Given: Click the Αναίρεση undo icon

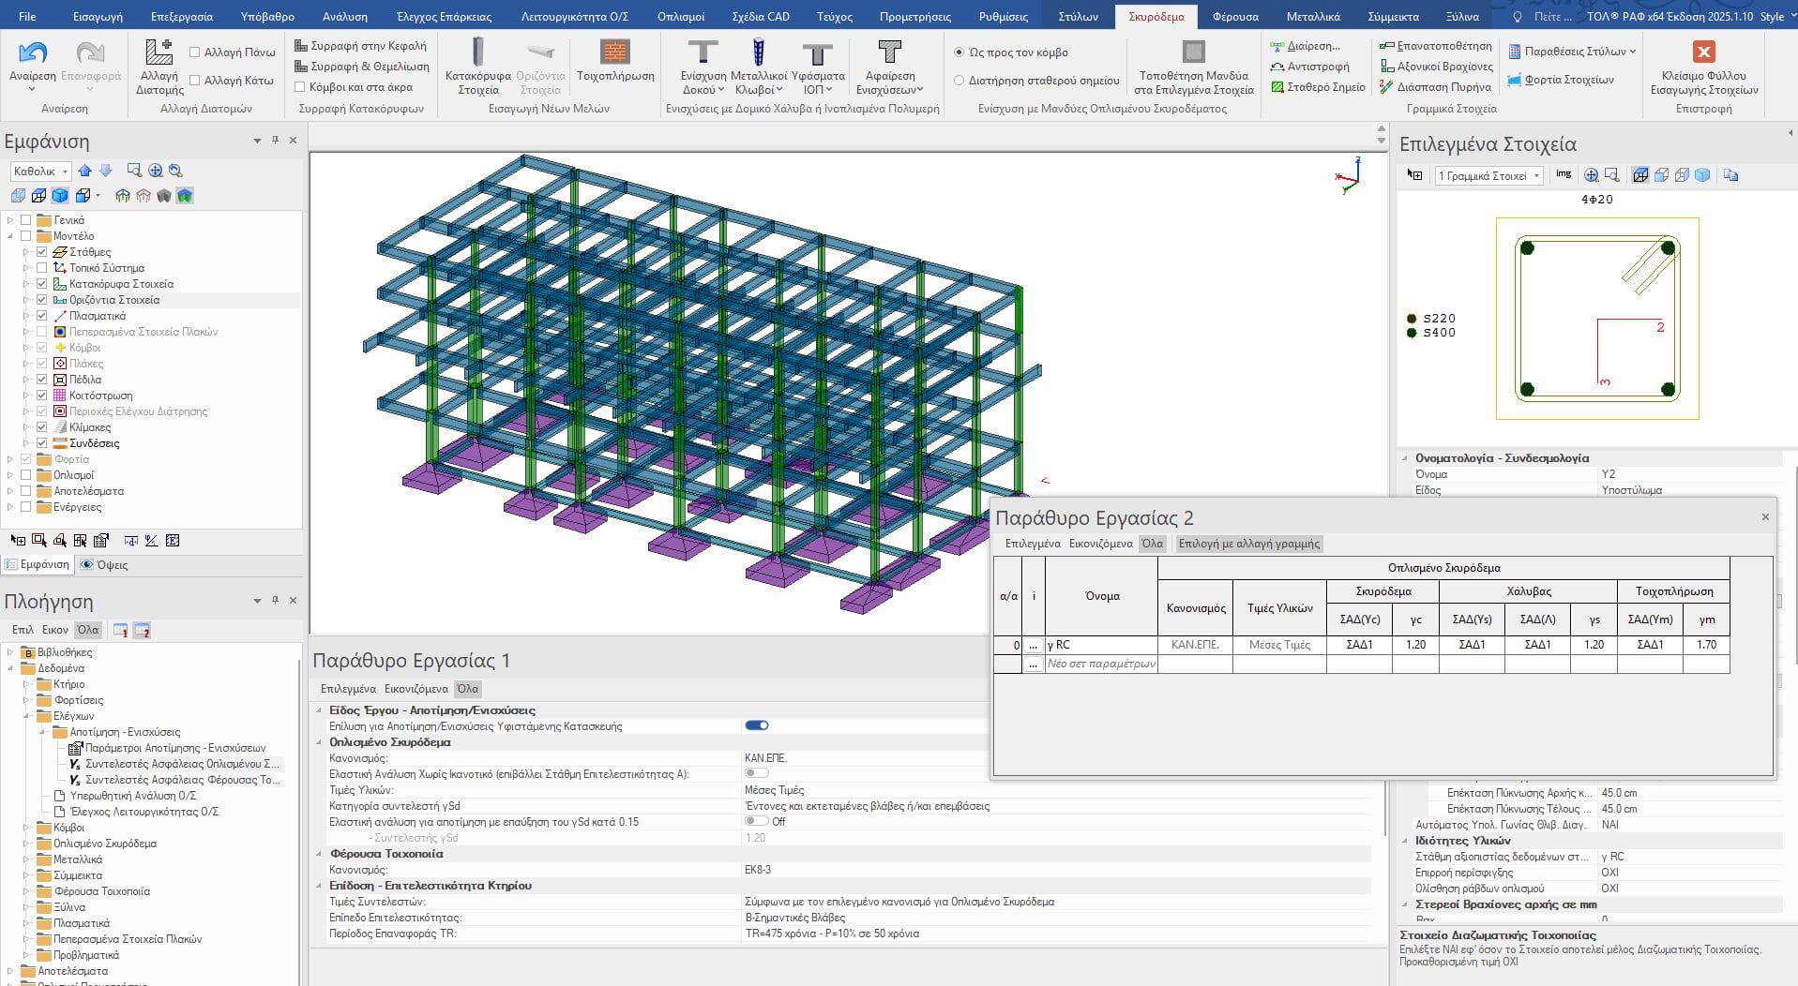Looking at the screenshot, I should pos(33,54).
